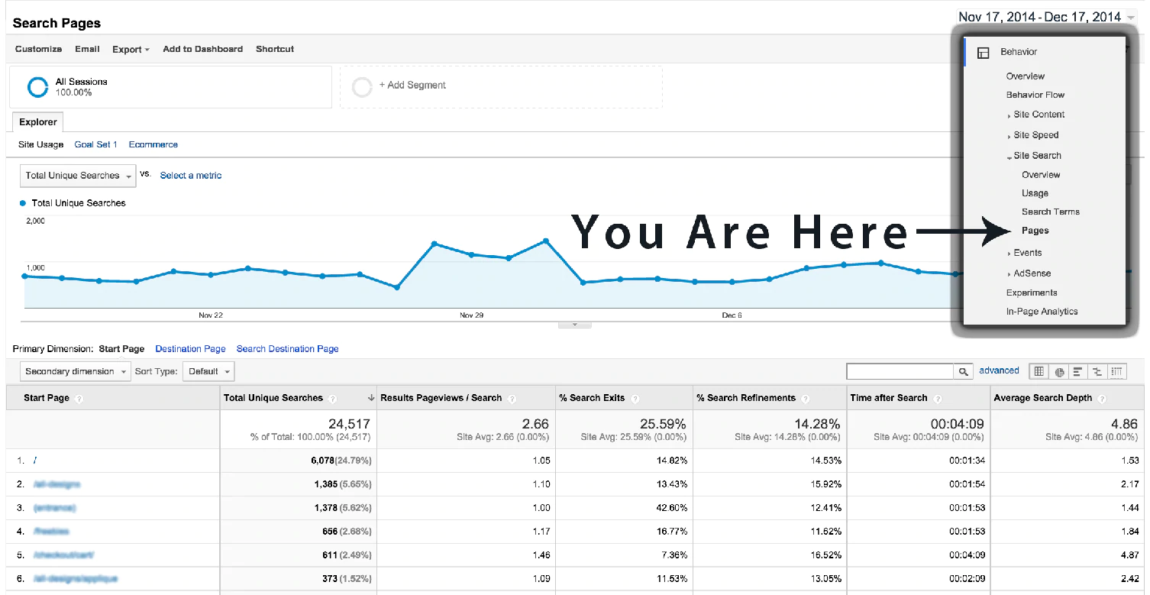Image resolution: width=1150 pixels, height=595 pixels.
Task: Click the advanced search link
Action: 999,370
